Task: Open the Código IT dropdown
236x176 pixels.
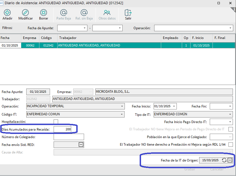Action: click(x=122, y=114)
